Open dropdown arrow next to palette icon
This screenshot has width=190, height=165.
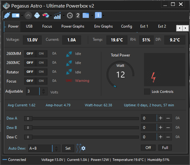point(51,16)
